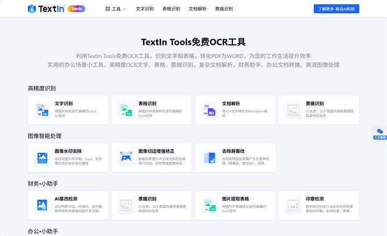Image resolution: width=387 pixels, height=236 pixels.
Task: Click the 票据识别 icon under 财务·小助手
Action: [126, 206]
